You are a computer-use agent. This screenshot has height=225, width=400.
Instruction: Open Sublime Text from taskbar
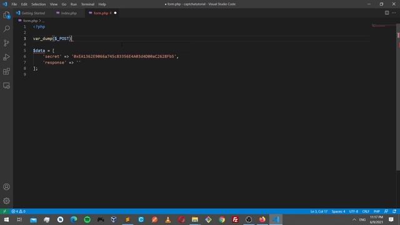[x=127, y=219]
